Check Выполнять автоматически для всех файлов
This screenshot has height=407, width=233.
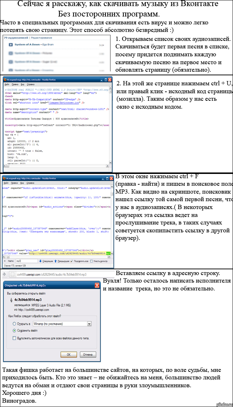(14, 338)
